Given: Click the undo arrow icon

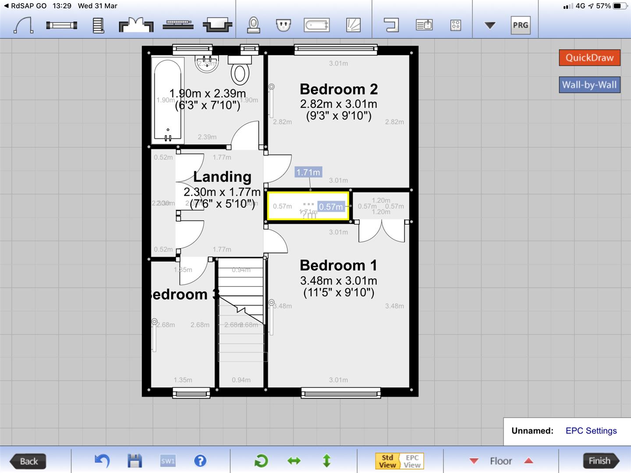Looking at the screenshot, I should [102, 461].
